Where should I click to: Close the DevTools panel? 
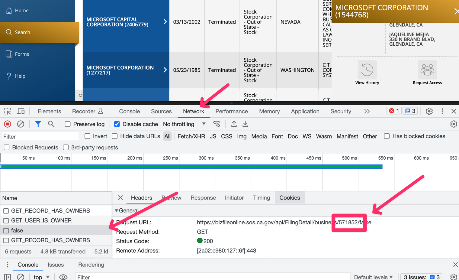point(454,111)
